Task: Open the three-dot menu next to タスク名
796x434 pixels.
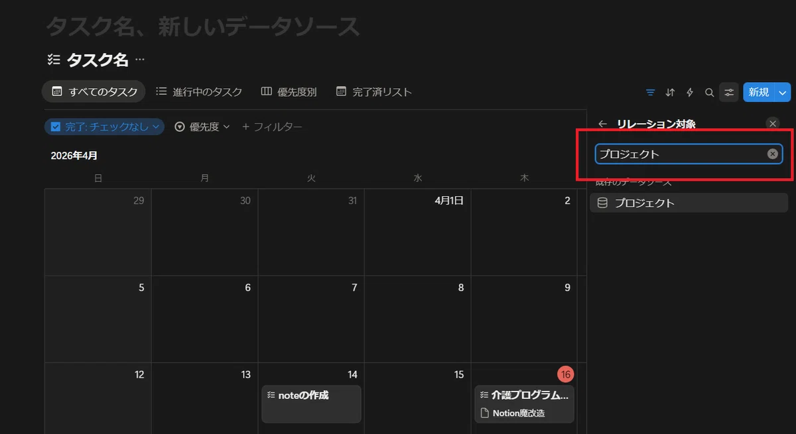Action: (x=139, y=60)
